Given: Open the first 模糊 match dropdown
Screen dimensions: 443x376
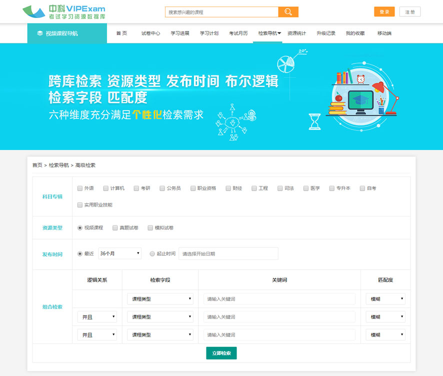Looking at the screenshot, I should tap(385, 299).
